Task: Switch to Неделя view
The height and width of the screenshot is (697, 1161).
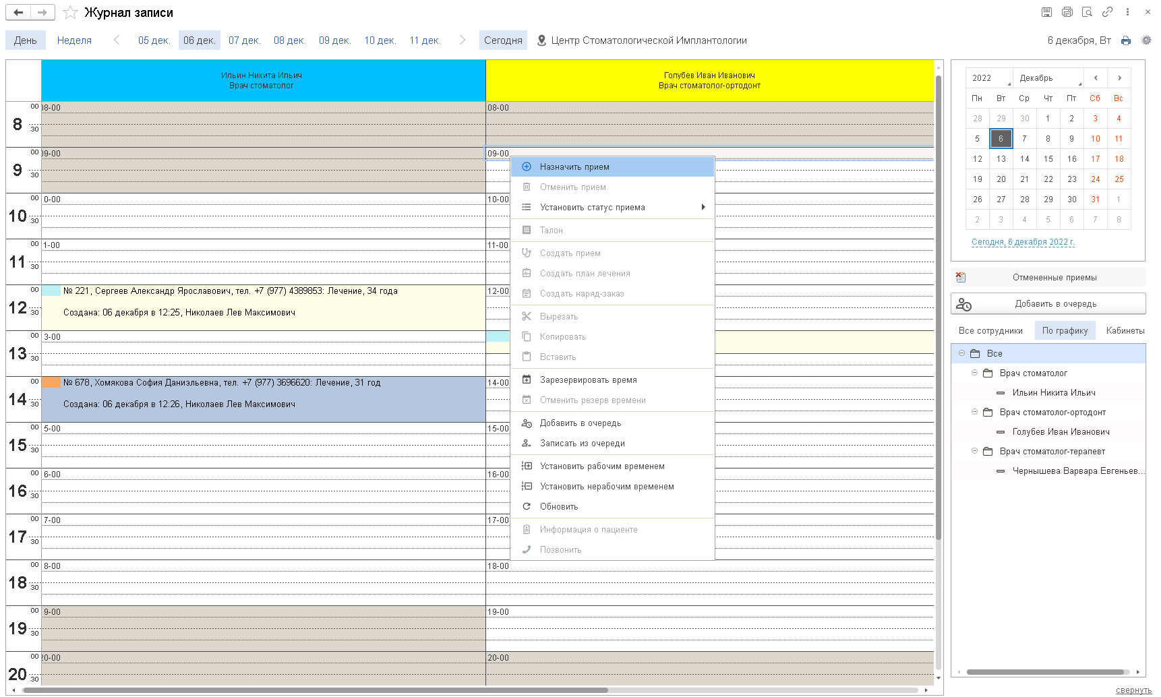Action: pos(74,40)
